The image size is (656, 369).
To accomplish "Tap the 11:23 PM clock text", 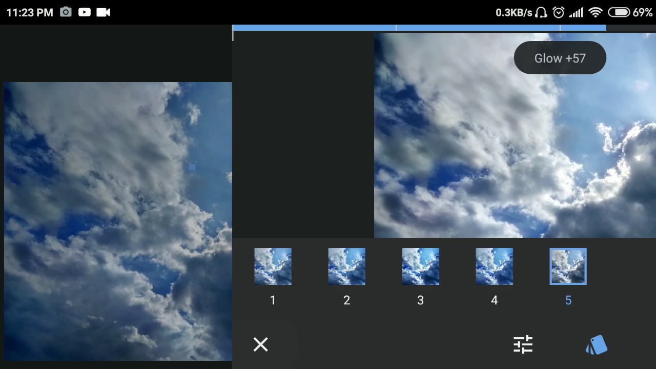I will (x=30, y=12).
